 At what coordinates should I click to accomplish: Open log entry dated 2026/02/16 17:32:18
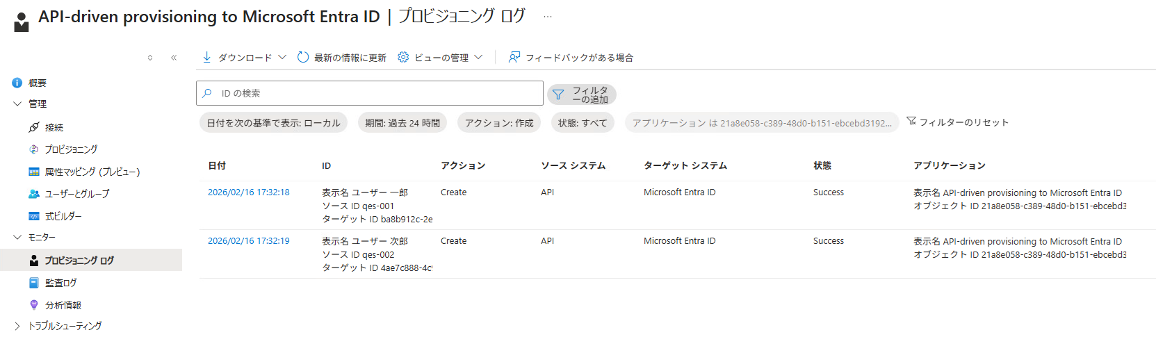coord(248,192)
